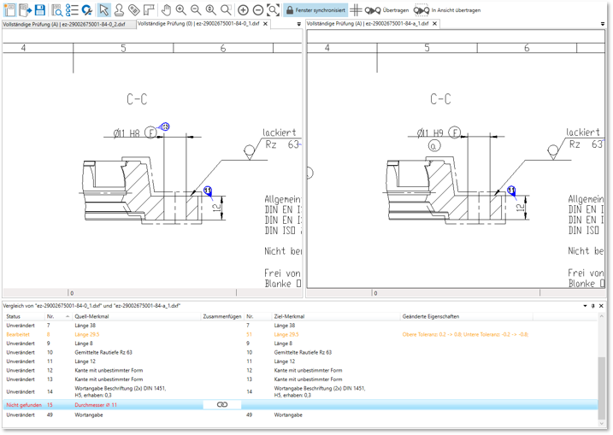Click the plus circle zoom-in icon

(243, 10)
